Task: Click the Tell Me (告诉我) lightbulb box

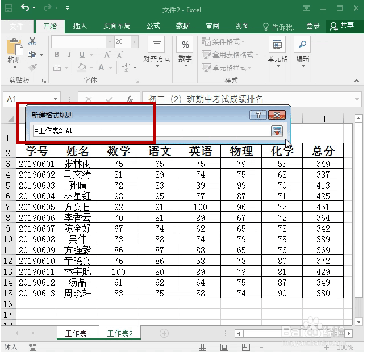Action: [x=280, y=27]
